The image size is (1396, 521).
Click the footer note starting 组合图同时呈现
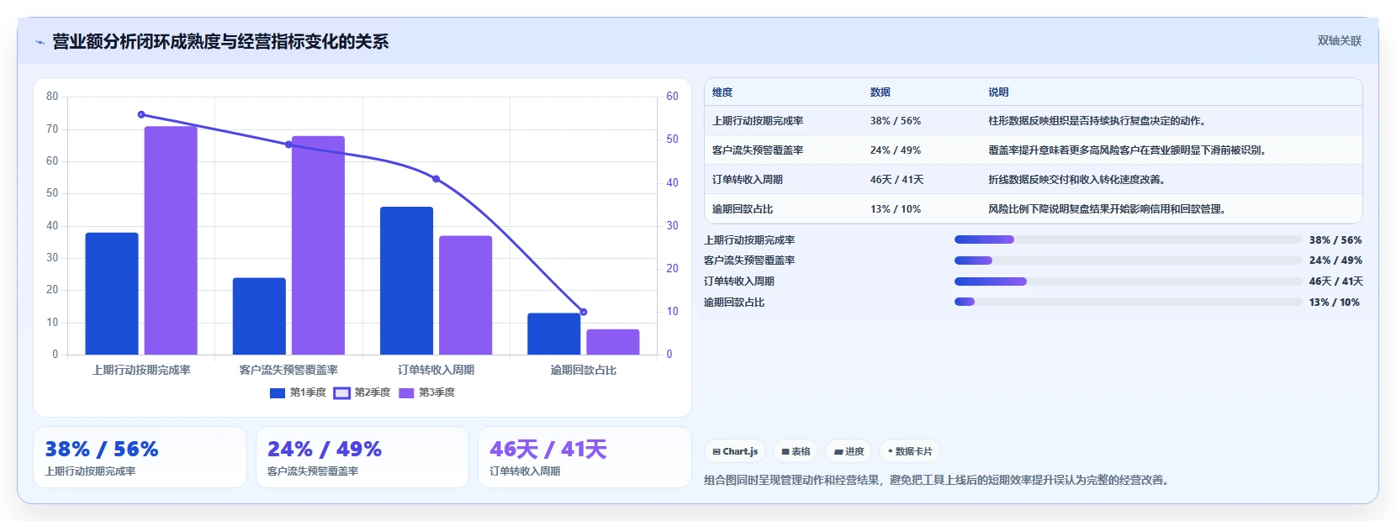click(936, 480)
